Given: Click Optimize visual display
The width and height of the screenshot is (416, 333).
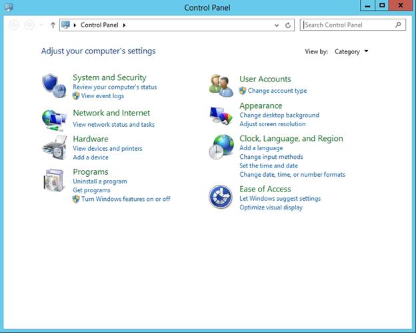Looking at the screenshot, I should pos(271,208).
